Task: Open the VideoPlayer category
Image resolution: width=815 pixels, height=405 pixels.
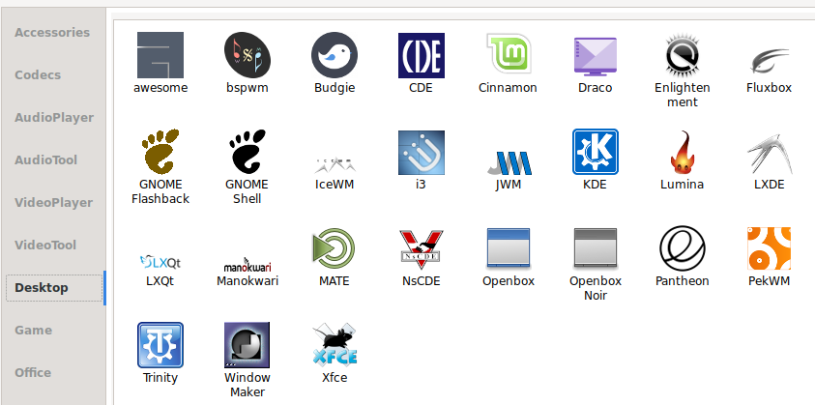Action: [53, 203]
